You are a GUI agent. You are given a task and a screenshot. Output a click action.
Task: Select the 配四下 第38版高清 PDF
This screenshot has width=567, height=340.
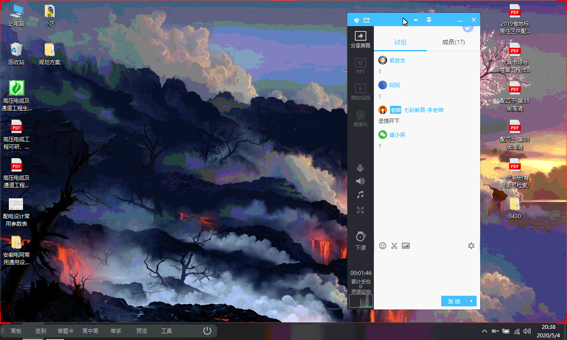coord(515,97)
